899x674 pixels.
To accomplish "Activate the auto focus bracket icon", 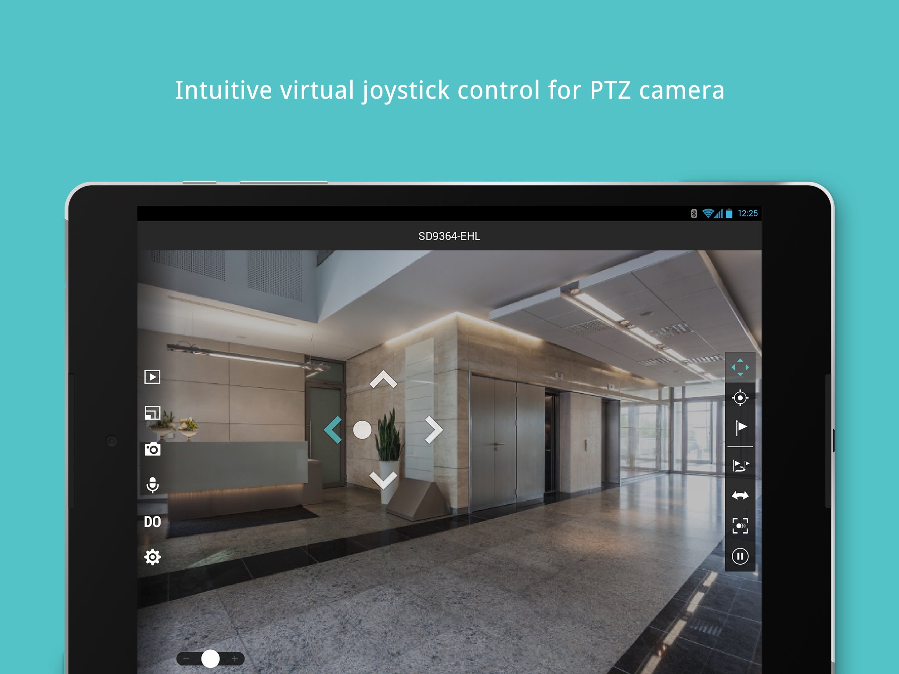I will [x=740, y=526].
